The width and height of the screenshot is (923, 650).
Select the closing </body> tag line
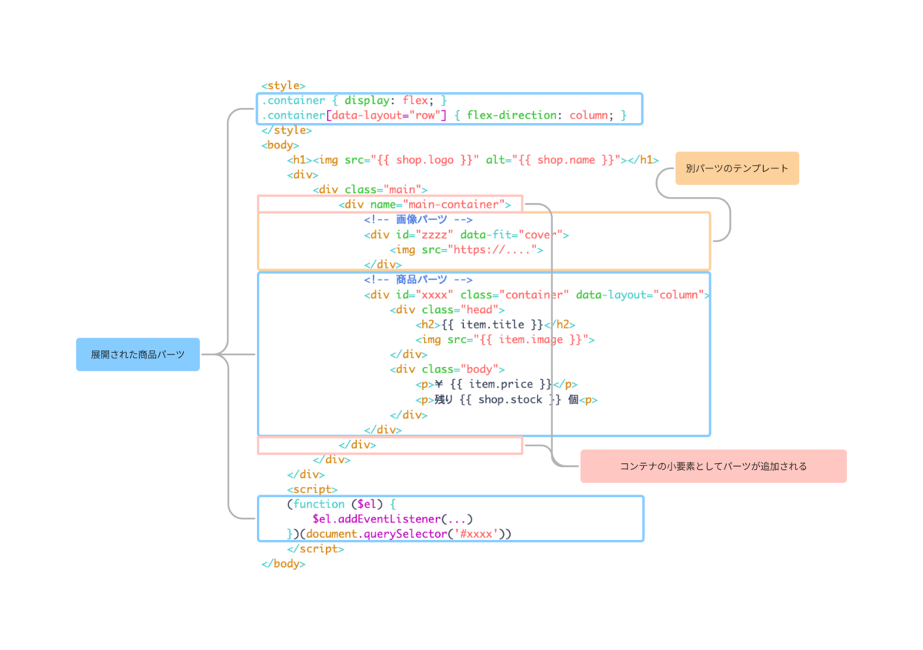click(x=284, y=564)
